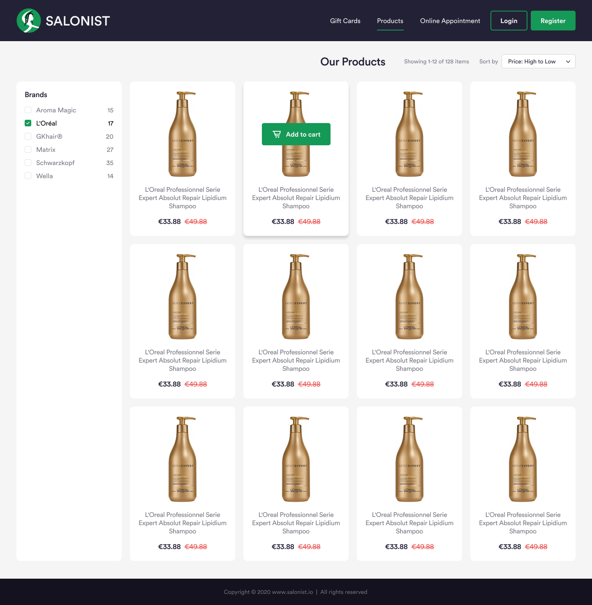Untick the L'Oréal brand checkbox
Image resolution: width=592 pixels, height=605 pixels.
[x=28, y=123]
